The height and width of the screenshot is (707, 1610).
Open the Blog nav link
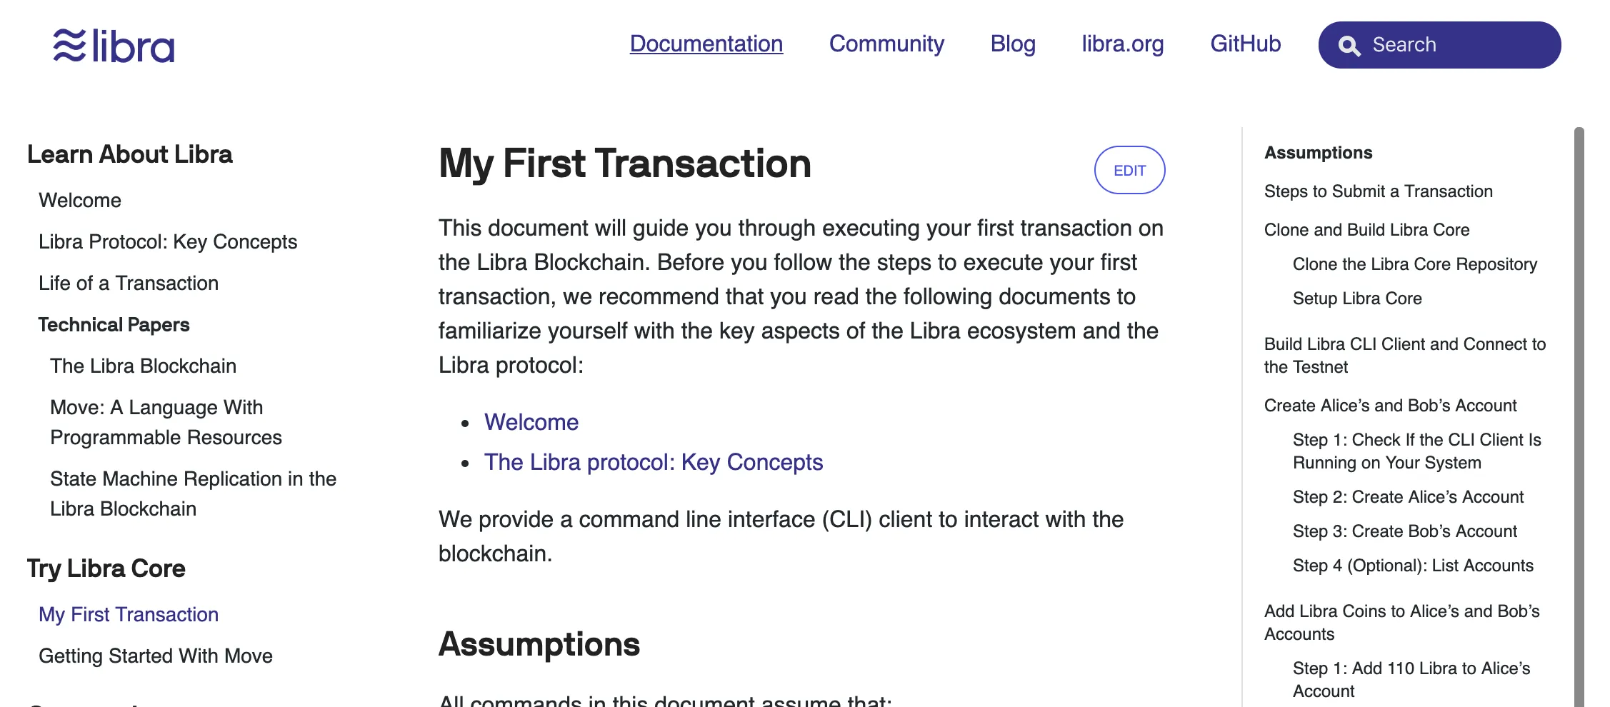coord(1012,44)
